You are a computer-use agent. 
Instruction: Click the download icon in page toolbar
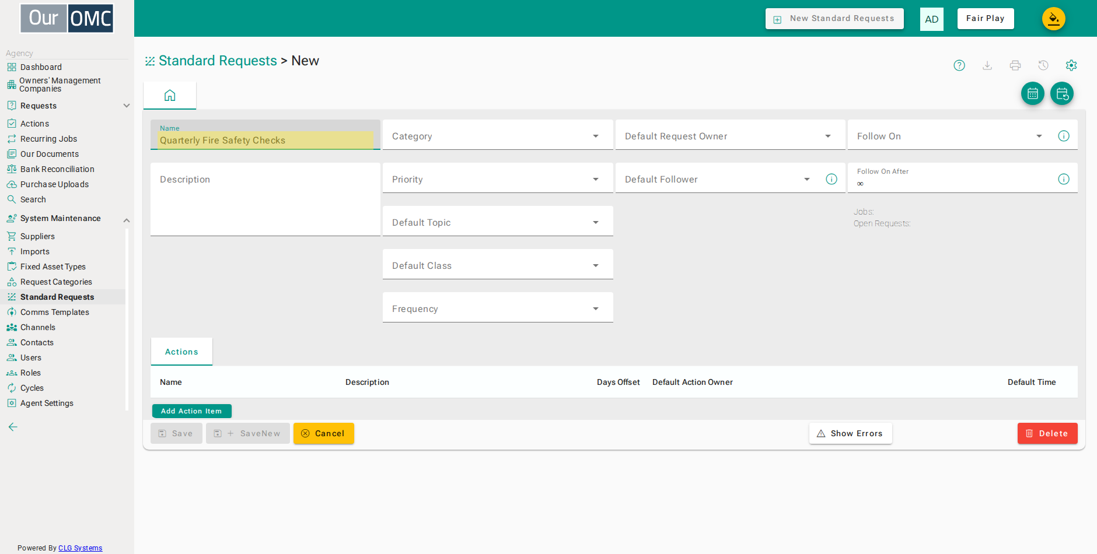coord(987,65)
